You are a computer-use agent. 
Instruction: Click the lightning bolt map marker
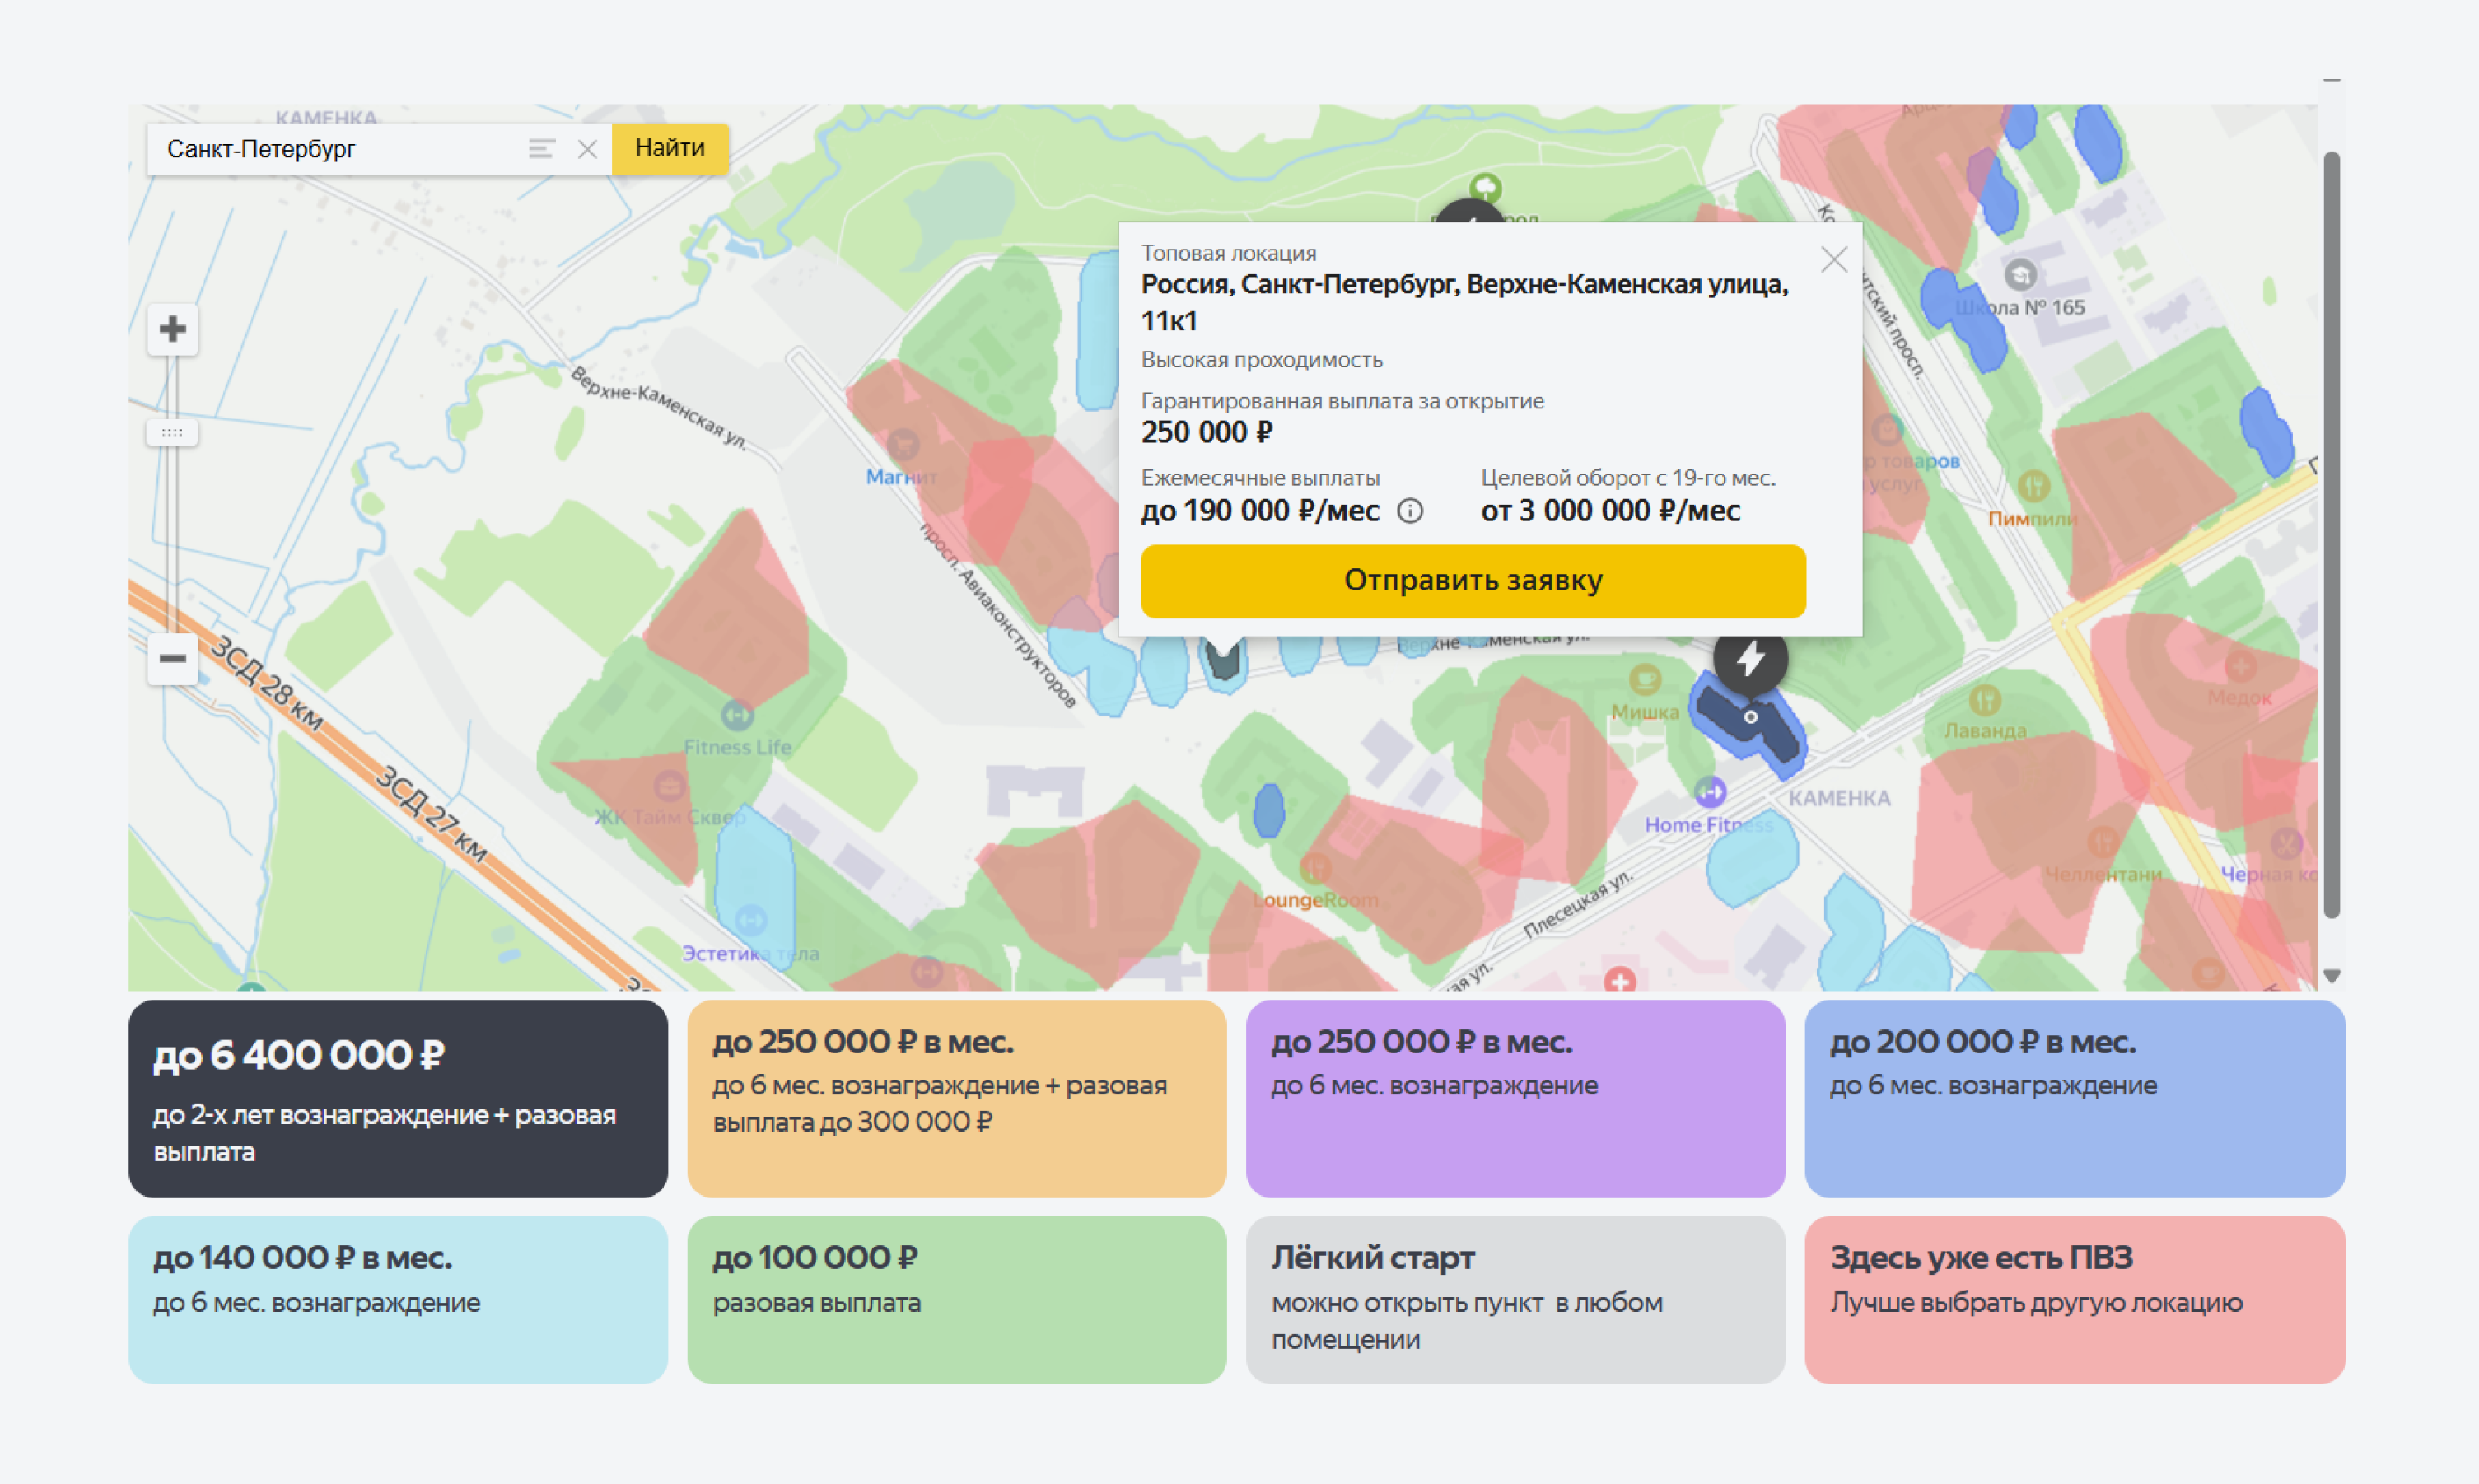point(1749,659)
